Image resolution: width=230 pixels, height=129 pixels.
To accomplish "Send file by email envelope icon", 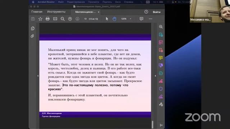I will coord(55,19).
